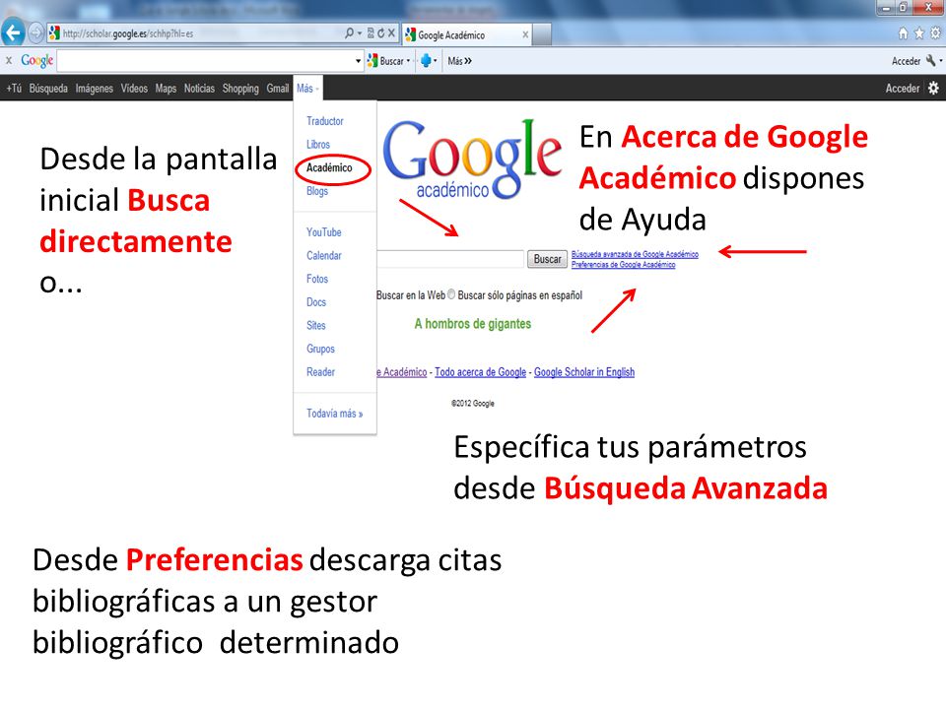Click Acceder on the Google Toolbar

click(x=907, y=61)
